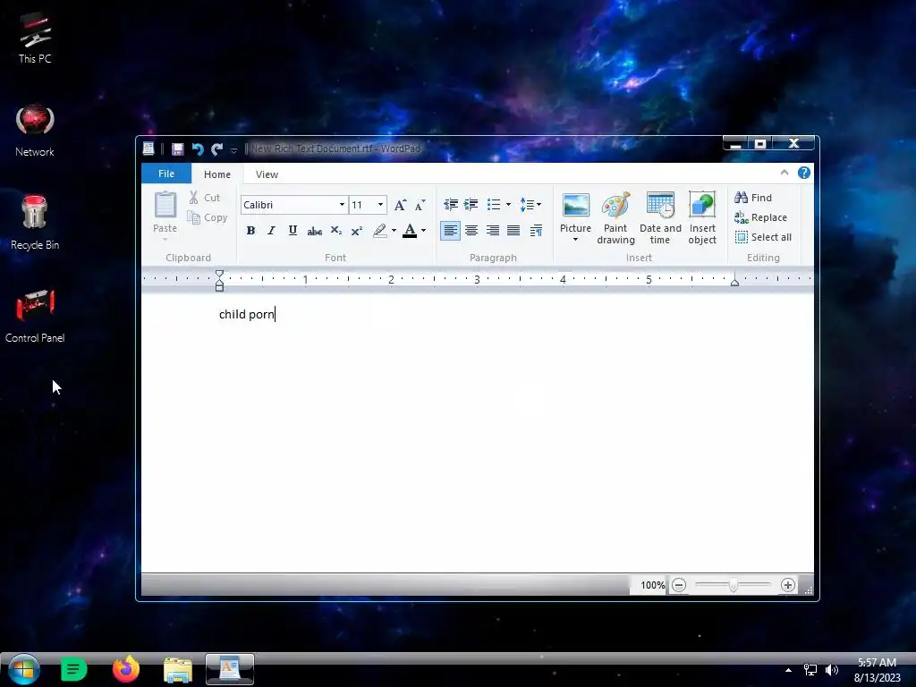
Task: Click the Copy icon in Clipboard group
Action: point(193,217)
